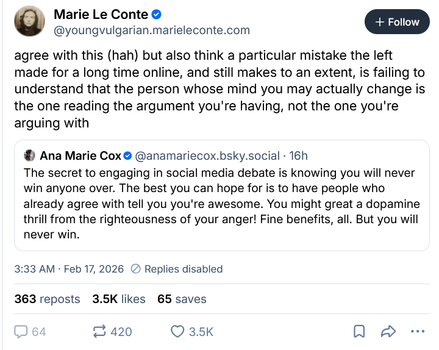The height and width of the screenshot is (350, 439).
Task: Click the reply speech bubble icon
Action: 22,332
